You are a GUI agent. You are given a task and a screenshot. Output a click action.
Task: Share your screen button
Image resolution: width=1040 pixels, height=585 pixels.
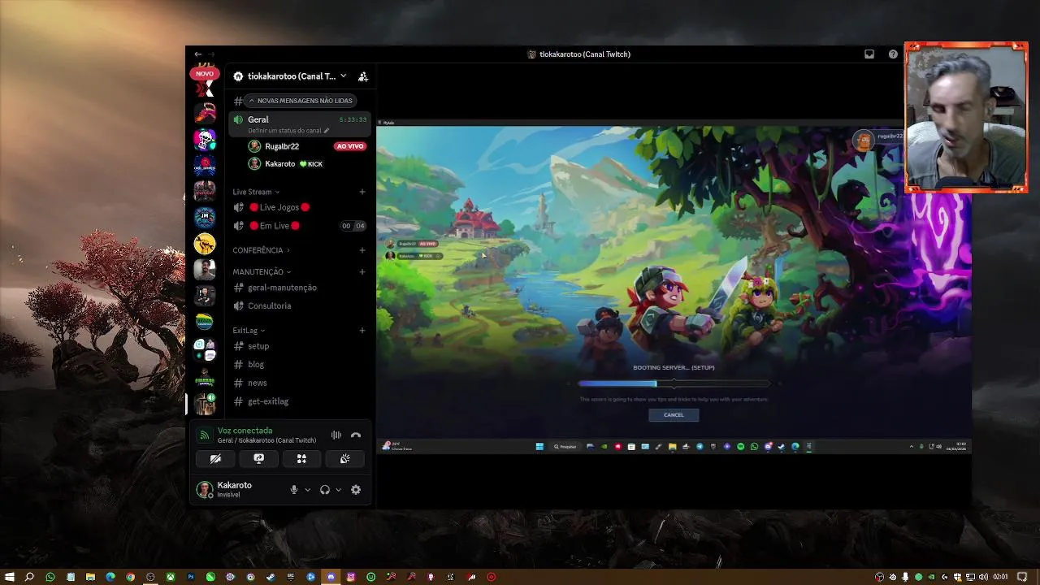pyautogui.click(x=258, y=459)
